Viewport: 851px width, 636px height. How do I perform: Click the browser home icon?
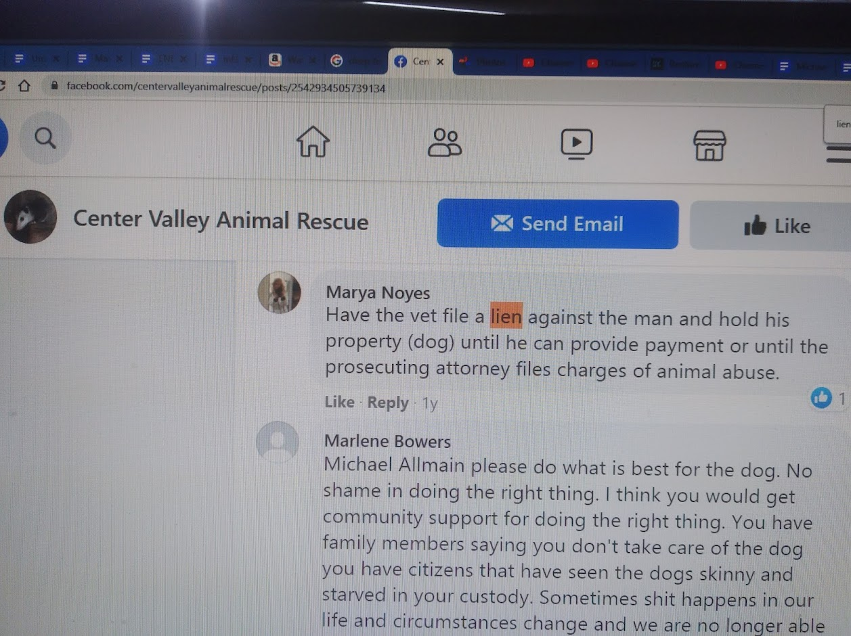[24, 85]
